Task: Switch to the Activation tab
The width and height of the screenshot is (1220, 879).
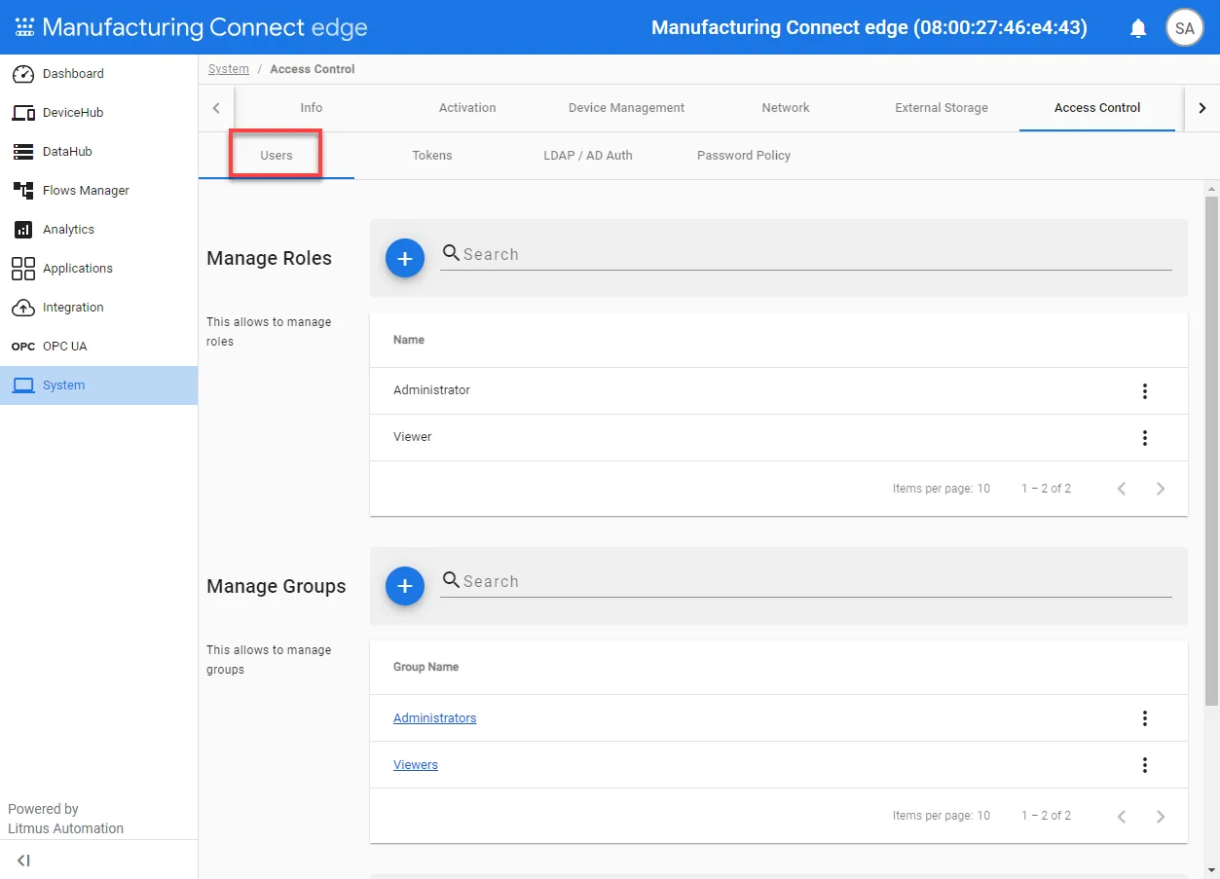Action: tap(467, 108)
